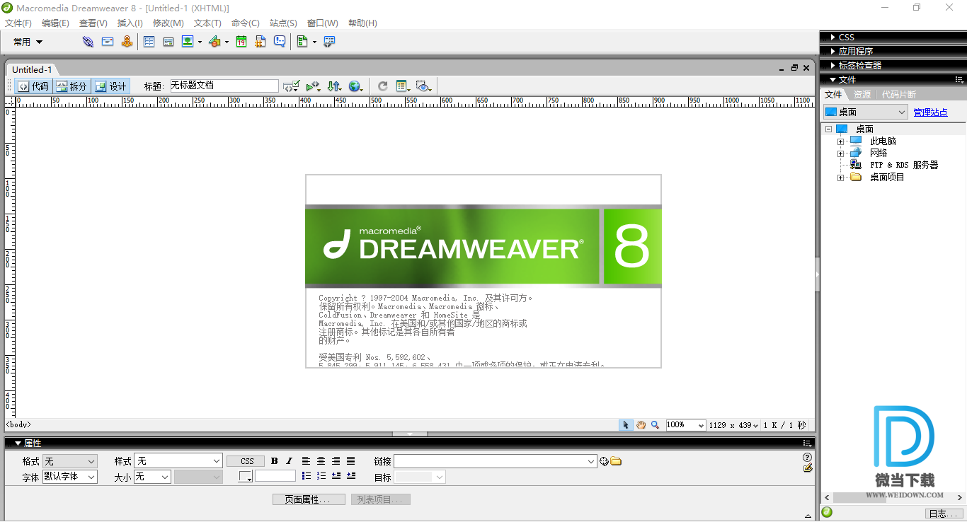This screenshot has width=967, height=522.
Task: Align text right
Action: [x=336, y=461]
